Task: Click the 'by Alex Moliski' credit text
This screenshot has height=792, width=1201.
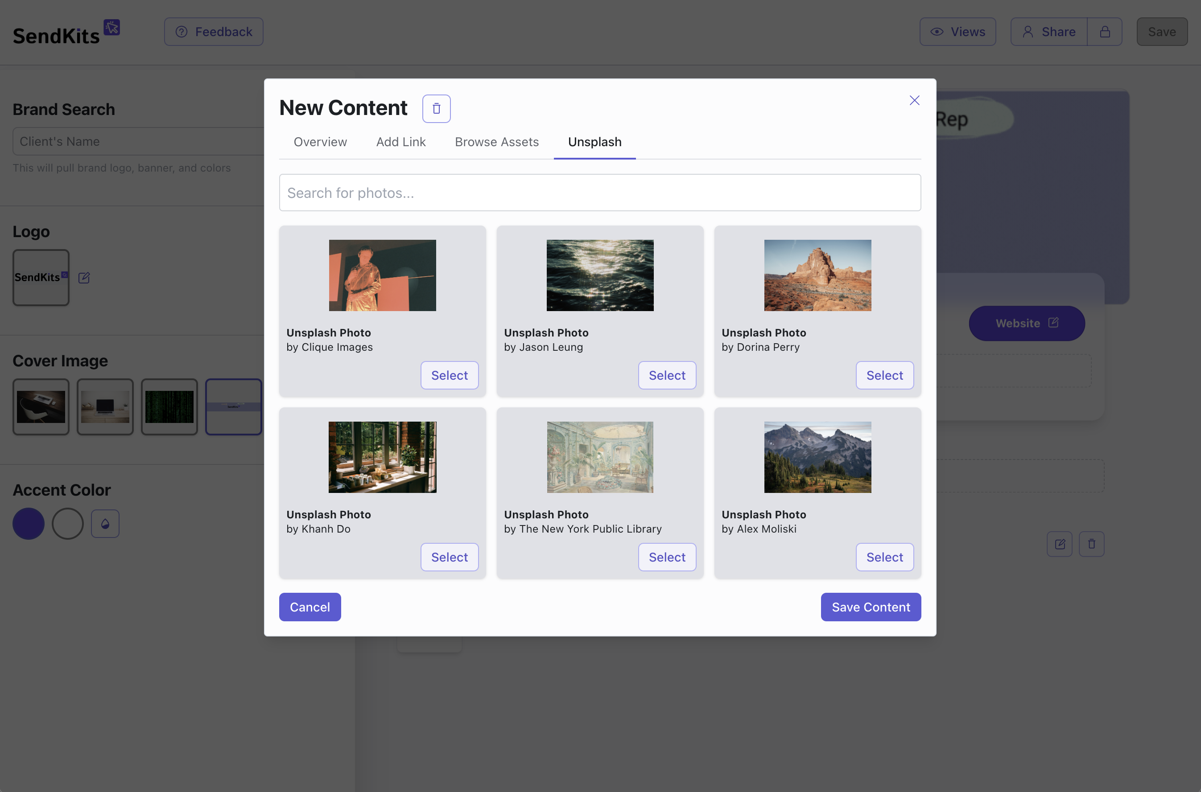Action: pos(759,529)
